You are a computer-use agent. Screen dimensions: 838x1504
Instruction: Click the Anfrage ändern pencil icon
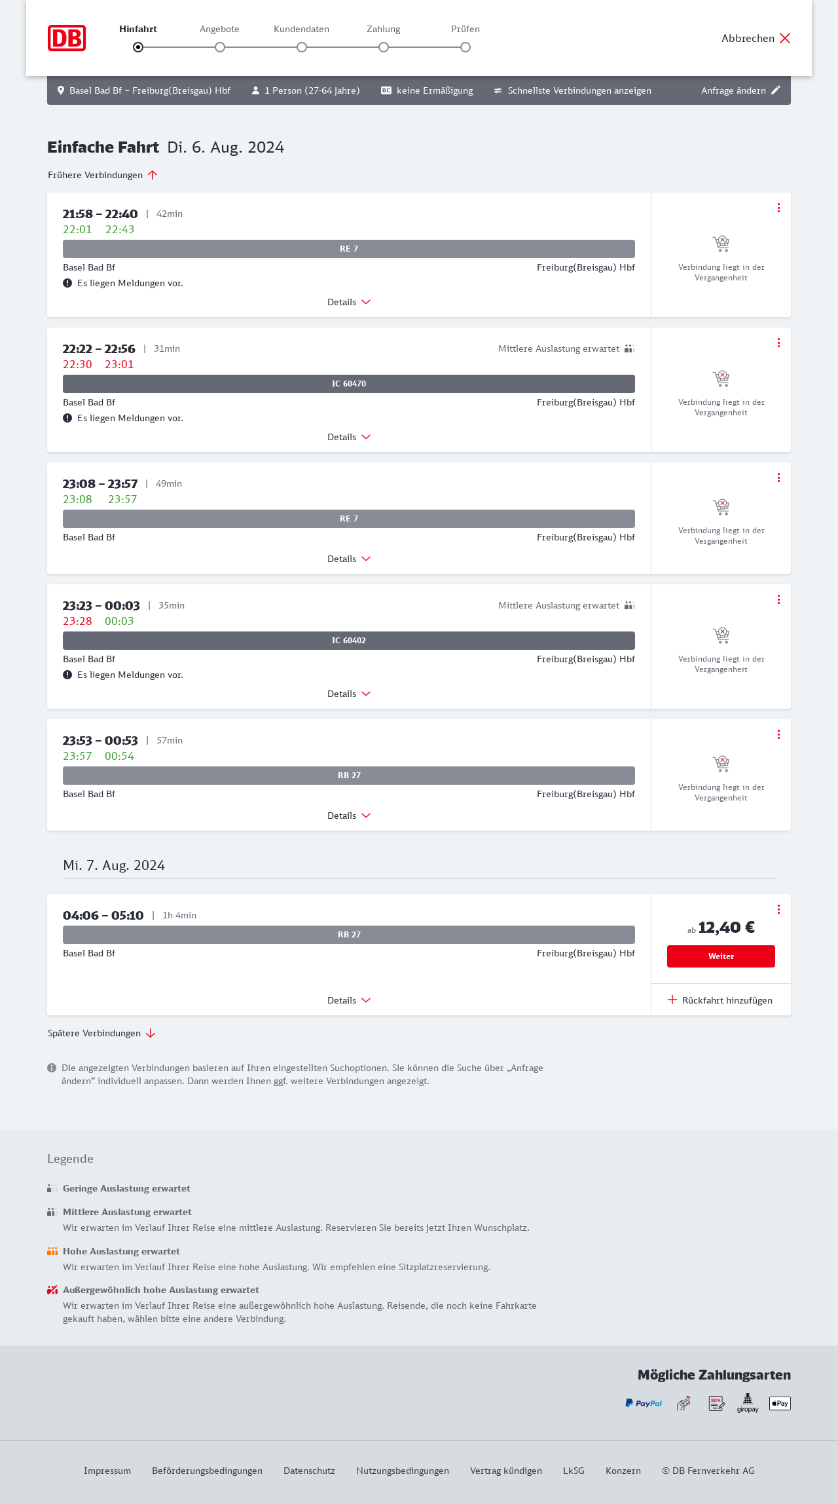click(776, 90)
